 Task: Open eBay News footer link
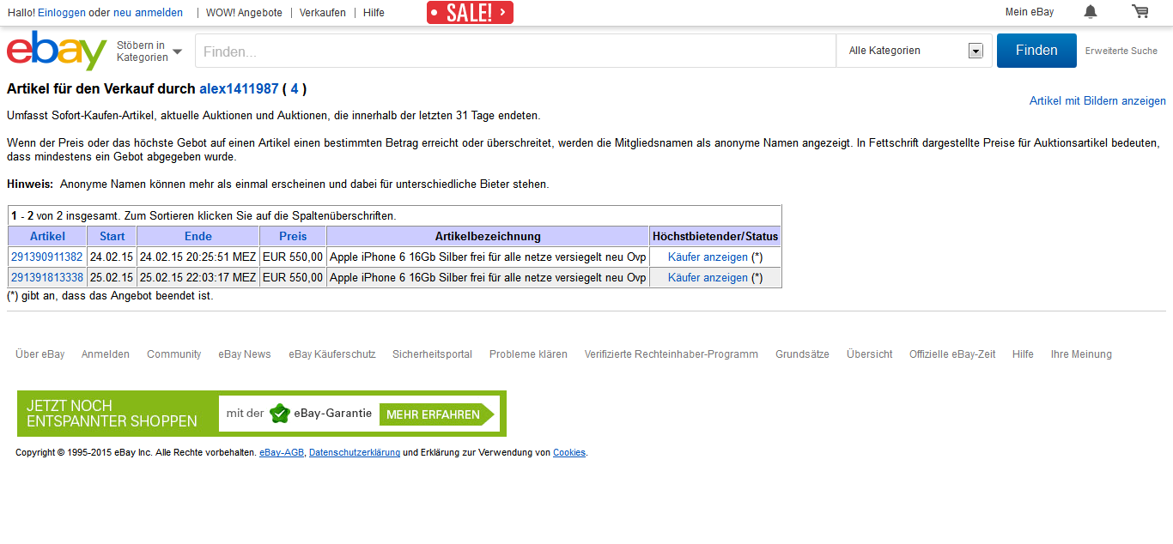pos(245,354)
